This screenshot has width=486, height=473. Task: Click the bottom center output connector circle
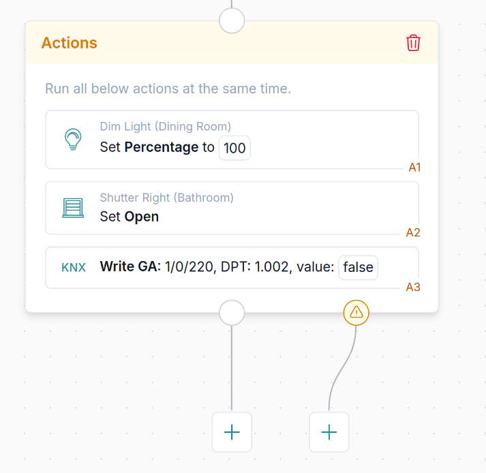[232, 313]
